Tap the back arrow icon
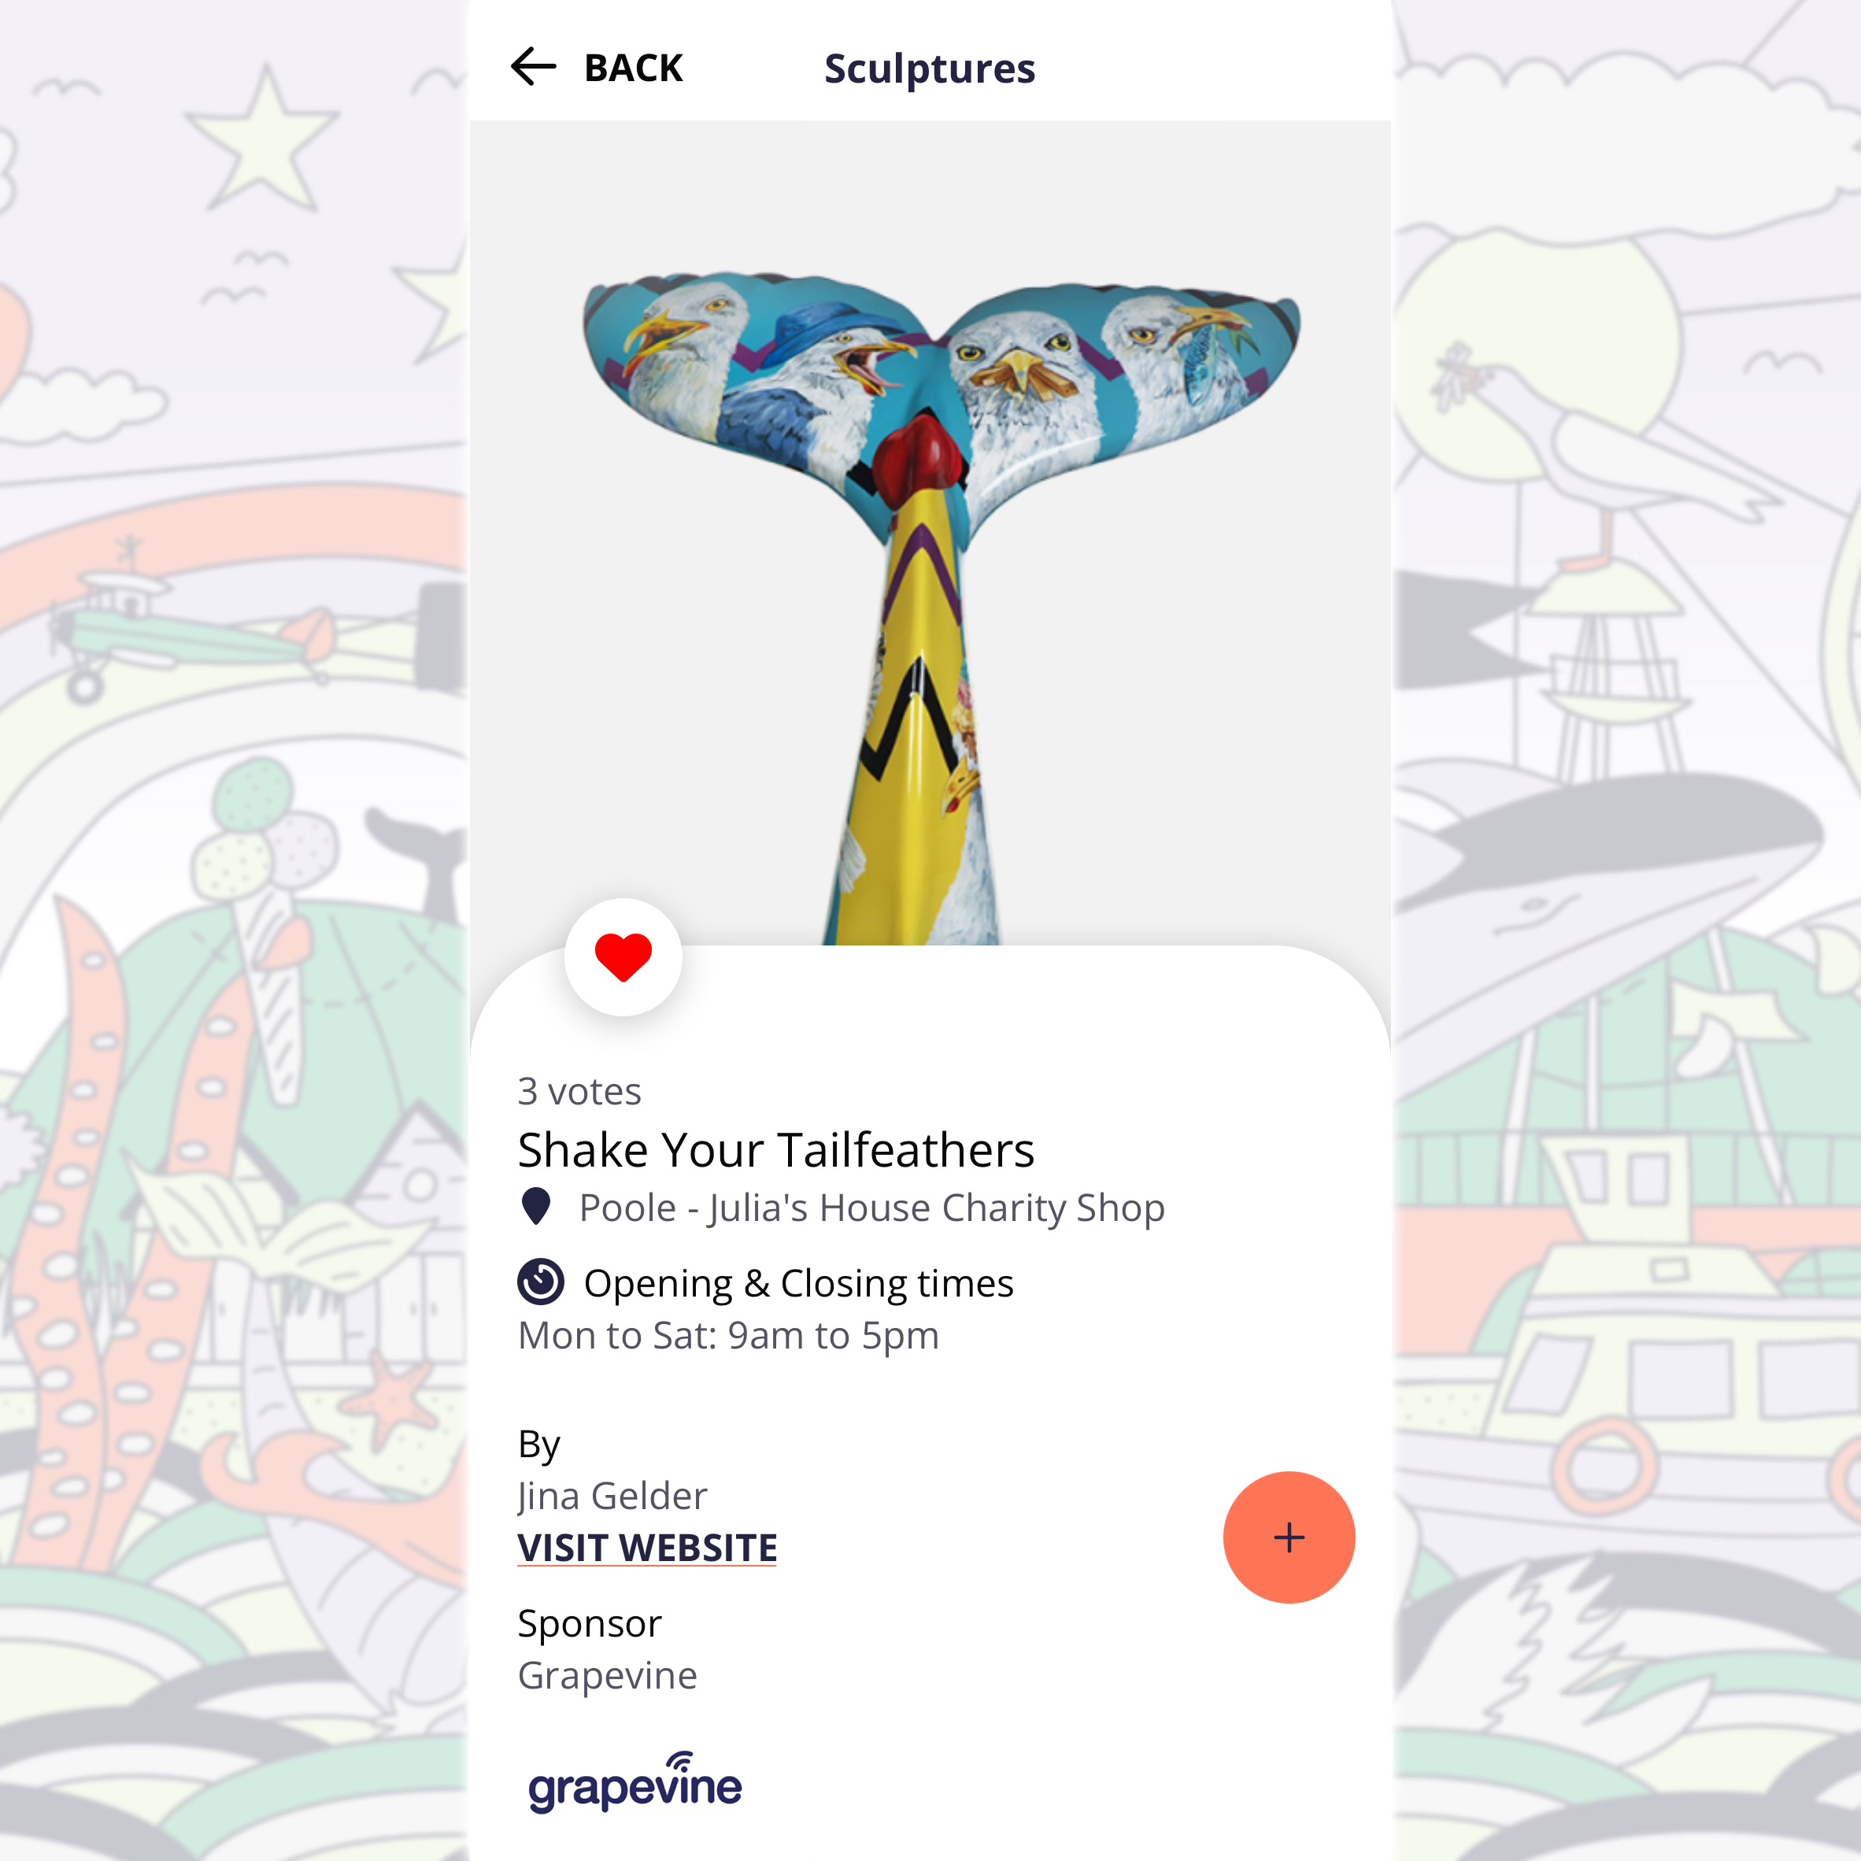The width and height of the screenshot is (1861, 1861). tap(533, 66)
